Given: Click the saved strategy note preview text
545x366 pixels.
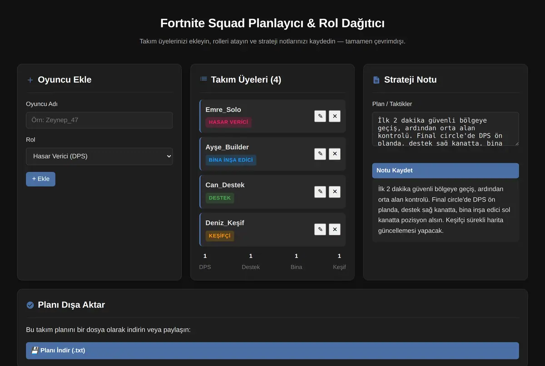Looking at the screenshot, I should click(x=446, y=210).
